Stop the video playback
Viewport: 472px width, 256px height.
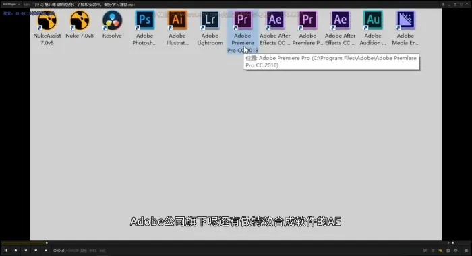tap(16, 251)
